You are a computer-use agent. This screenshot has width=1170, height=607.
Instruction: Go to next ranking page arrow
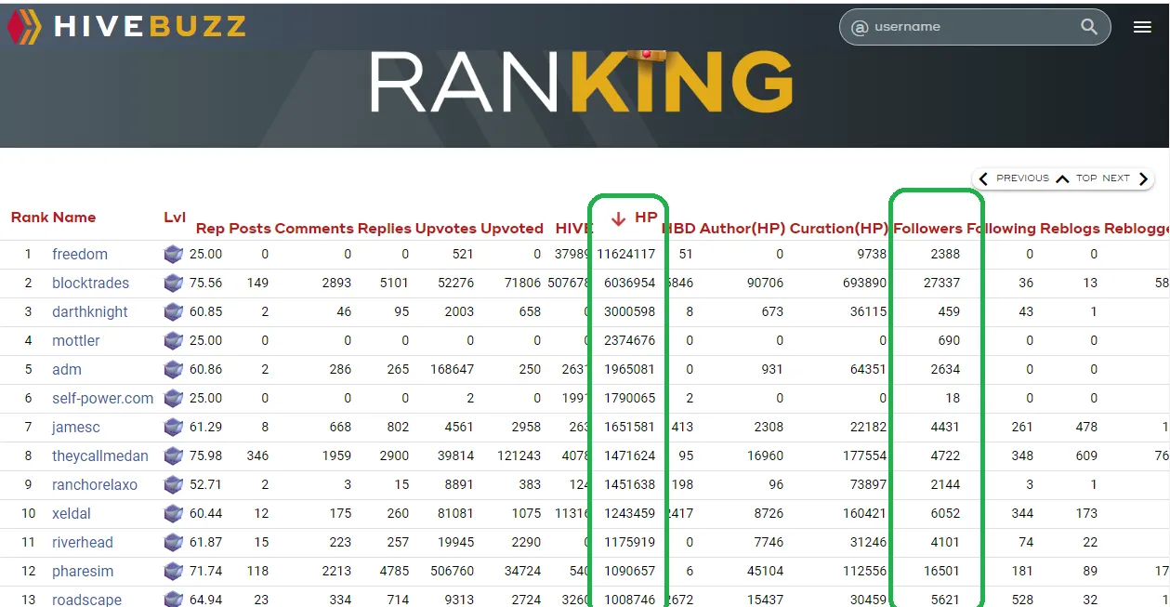tap(1143, 178)
